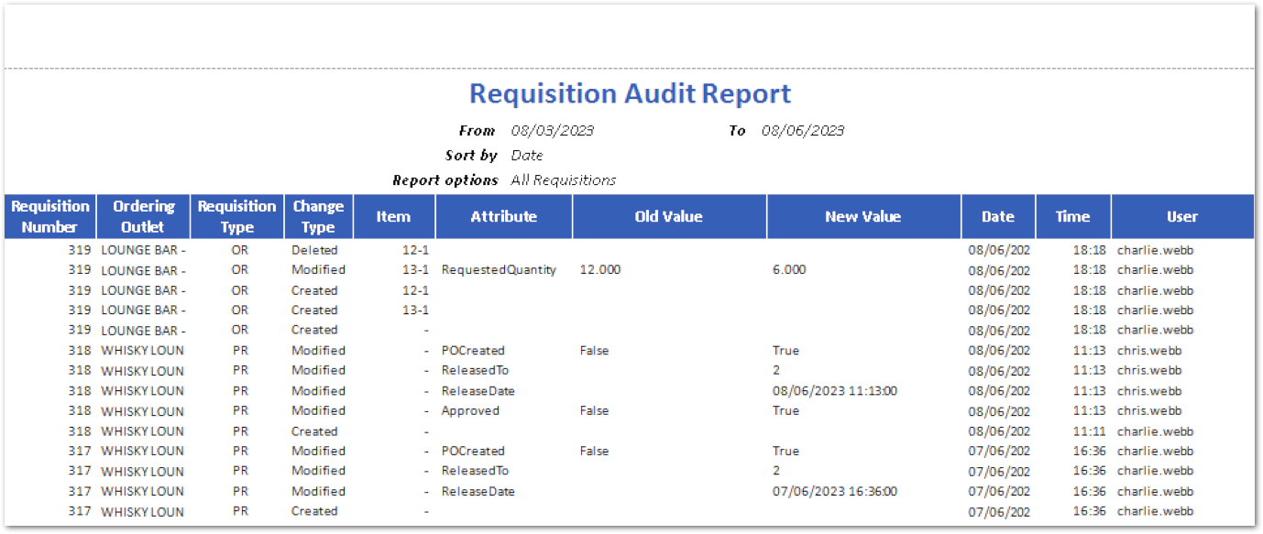This screenshot has width=1263, height=534.
Task: Click 'OR' in the RequestedQuantity row
Action: pyautogui.click(x=239, y=270)
